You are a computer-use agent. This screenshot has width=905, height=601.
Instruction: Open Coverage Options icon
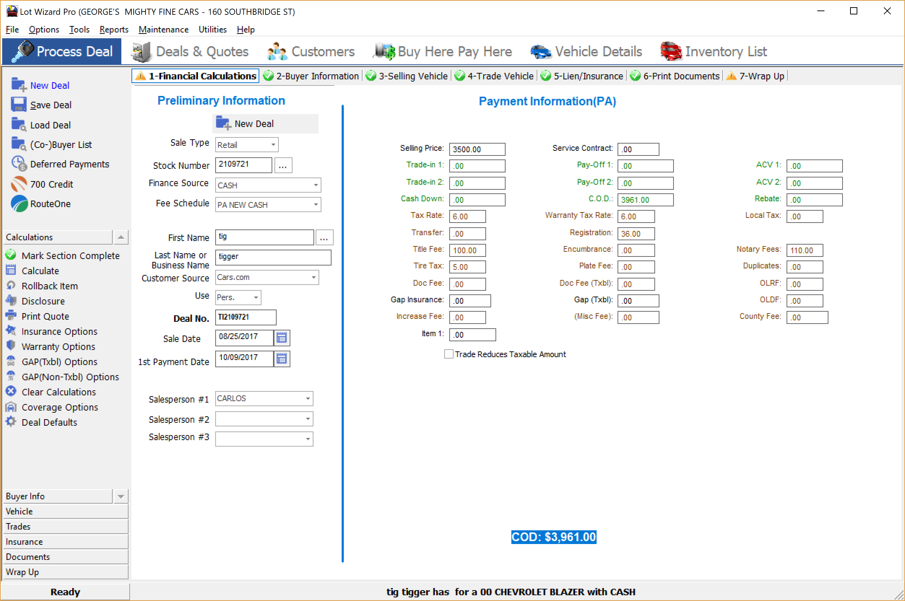pos(11,407)
